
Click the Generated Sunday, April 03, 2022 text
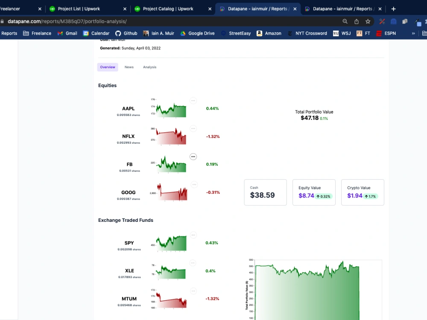[130, 48]
